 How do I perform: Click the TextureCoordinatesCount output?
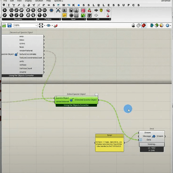[x=30, y=58]
